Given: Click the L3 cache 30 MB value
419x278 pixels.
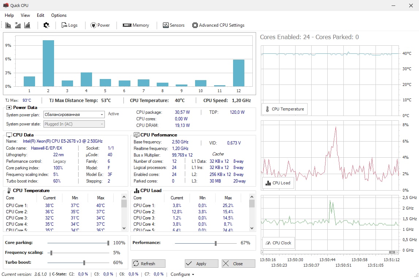Looking at the screenshot, I should (x=216, y=181).
